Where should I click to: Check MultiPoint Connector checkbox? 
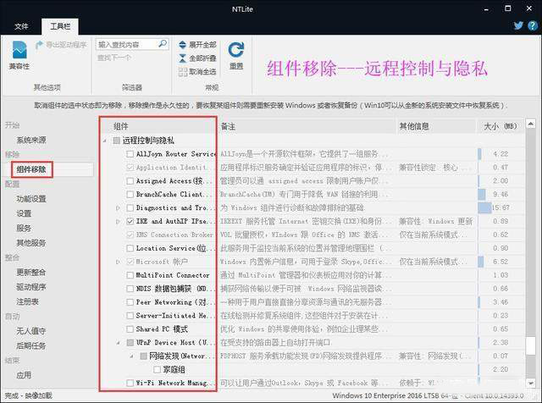click(x=130, y=275)
